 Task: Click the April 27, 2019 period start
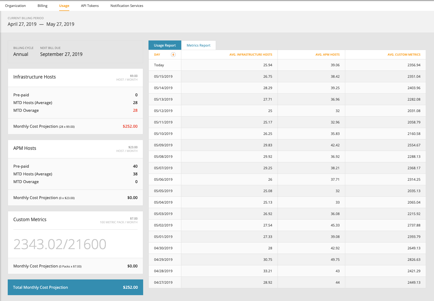tap(22, 24)
